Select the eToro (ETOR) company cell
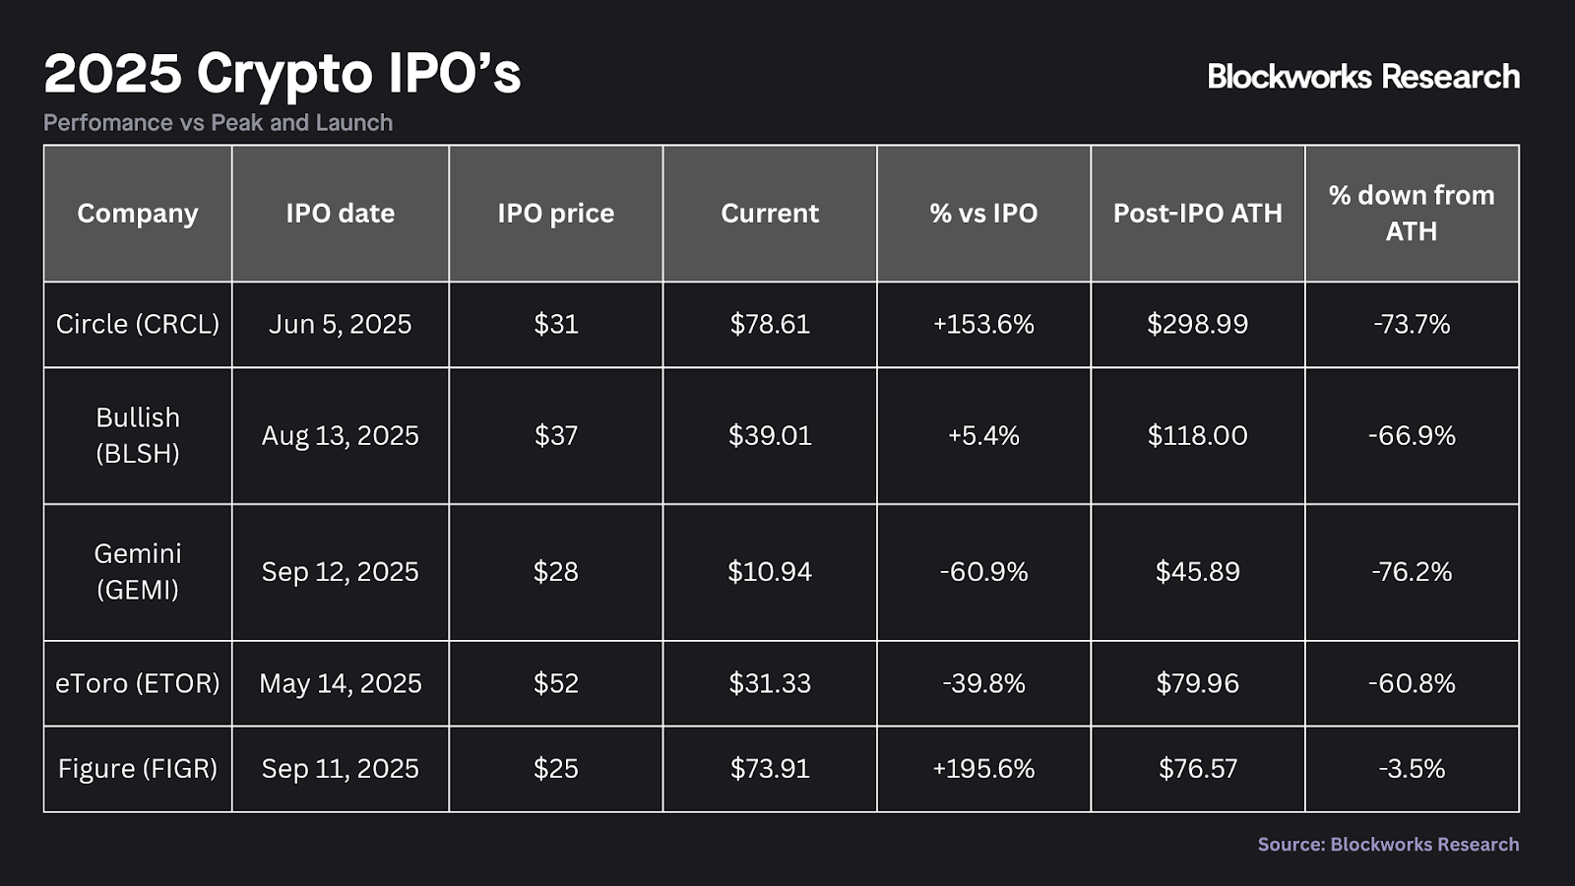 coord(138,683)
